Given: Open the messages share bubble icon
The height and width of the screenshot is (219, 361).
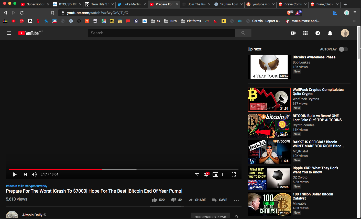Looking at the screenshot, I should pos(318,33).
